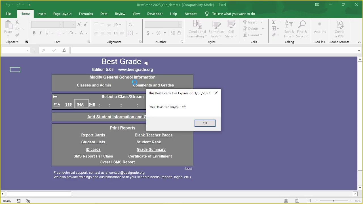This screenshot has width=363, height=204.
Task: Toggle Wrap Text
Action: (131, 25)
